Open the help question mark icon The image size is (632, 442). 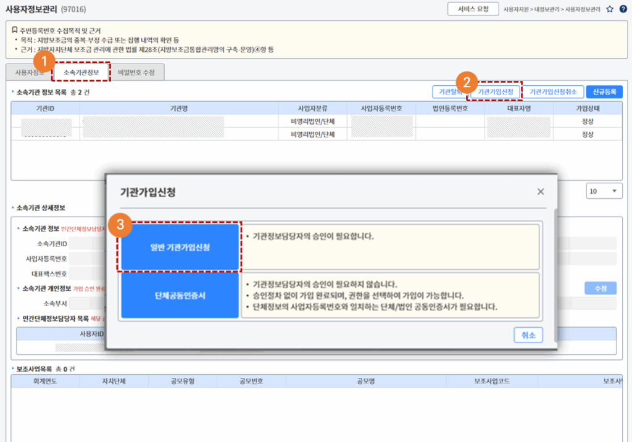623,9
